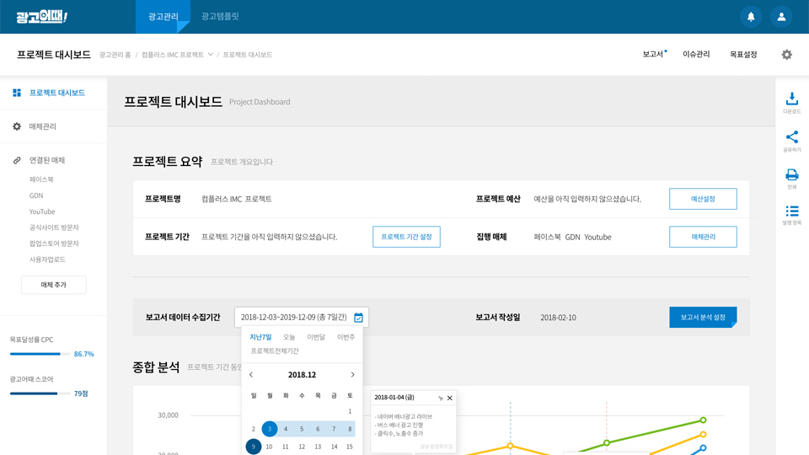Click the 프로젝트 대시보드 grid icon in sidebar
The height and width of the screenshot is (455, 809).
(x=17, y=93)
